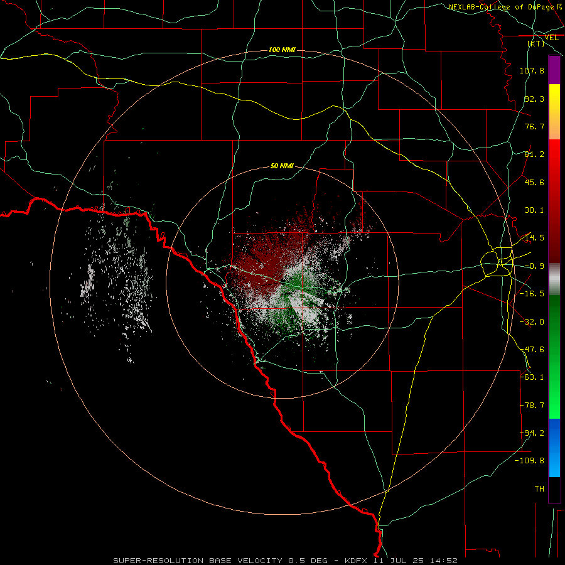Viewport: 565px width, 565px height.
Task: Click the [KT] units label
Action: (536, 43)
